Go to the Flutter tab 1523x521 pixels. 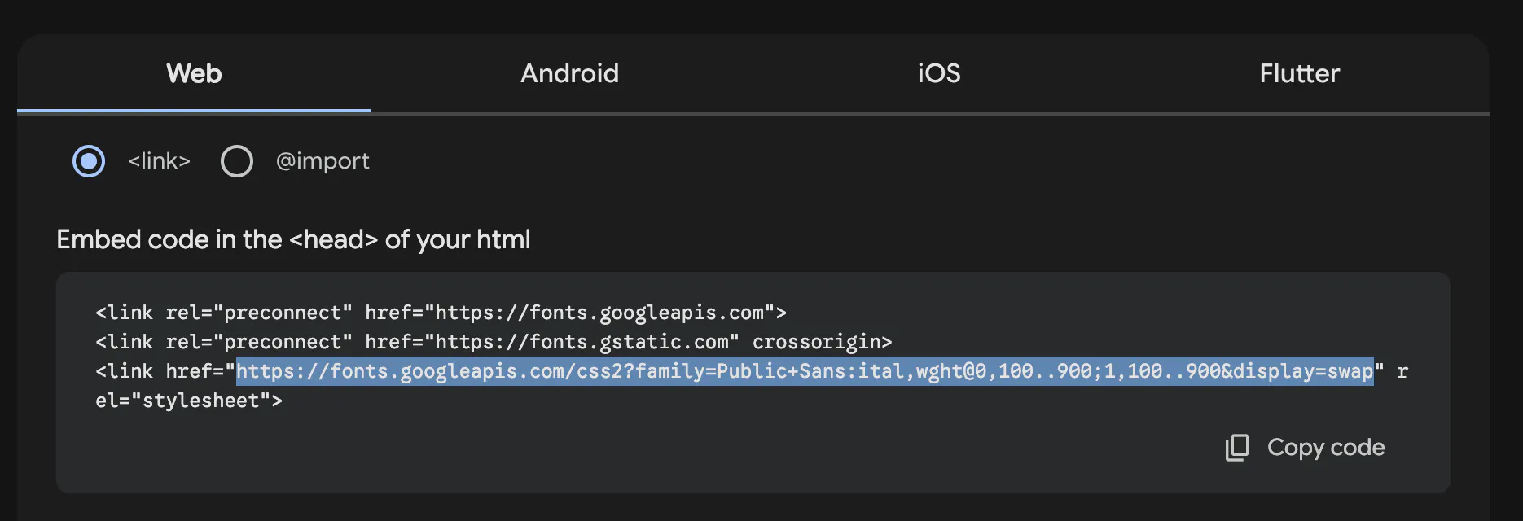point(1299,73)
